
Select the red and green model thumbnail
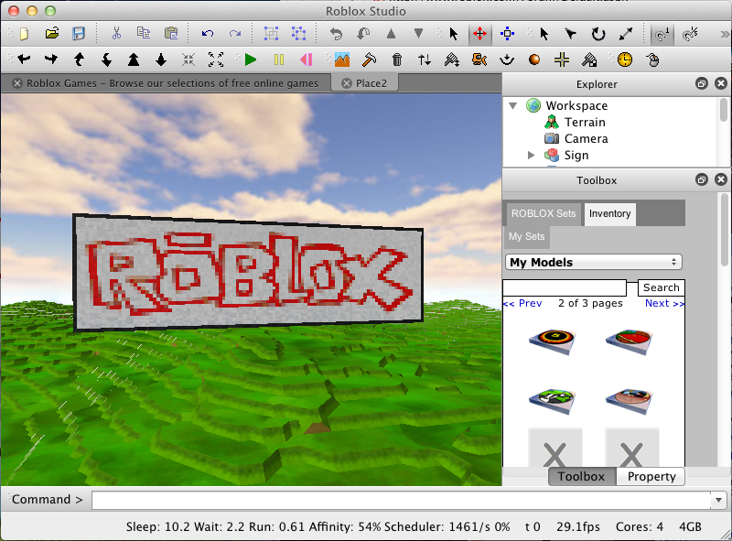click(629, 341)
